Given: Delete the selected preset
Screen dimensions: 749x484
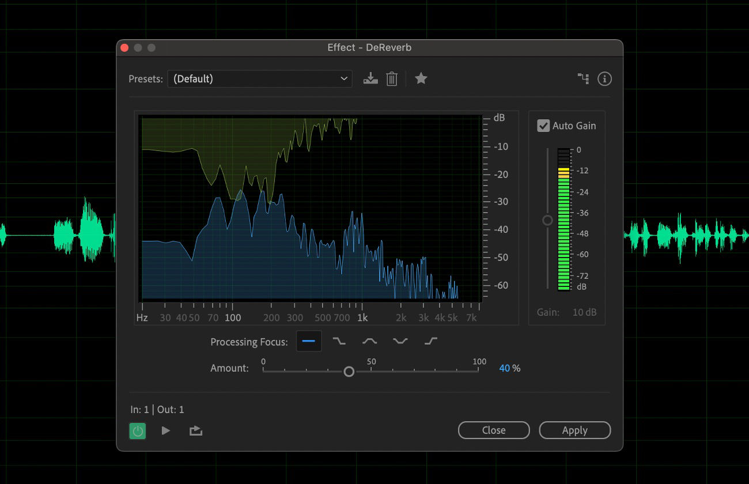Looking at the screenshot, I should (x=392, y=78).
